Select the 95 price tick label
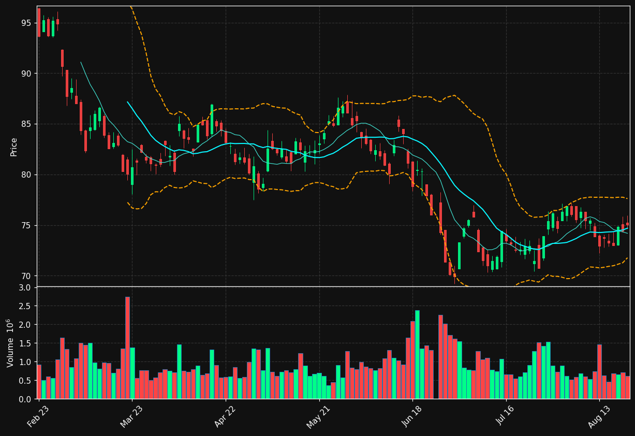Image resolution: width=635 pixels, height=436 pixels. [x=26, y=23]
